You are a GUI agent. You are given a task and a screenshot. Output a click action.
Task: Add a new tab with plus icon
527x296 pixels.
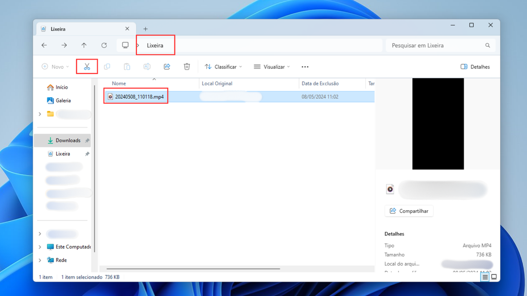pyautogui.click(x=146, y=29)
